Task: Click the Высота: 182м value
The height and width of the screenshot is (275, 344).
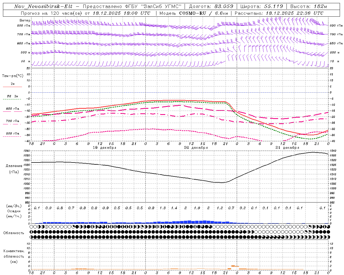Action: [x=309, y=6]
